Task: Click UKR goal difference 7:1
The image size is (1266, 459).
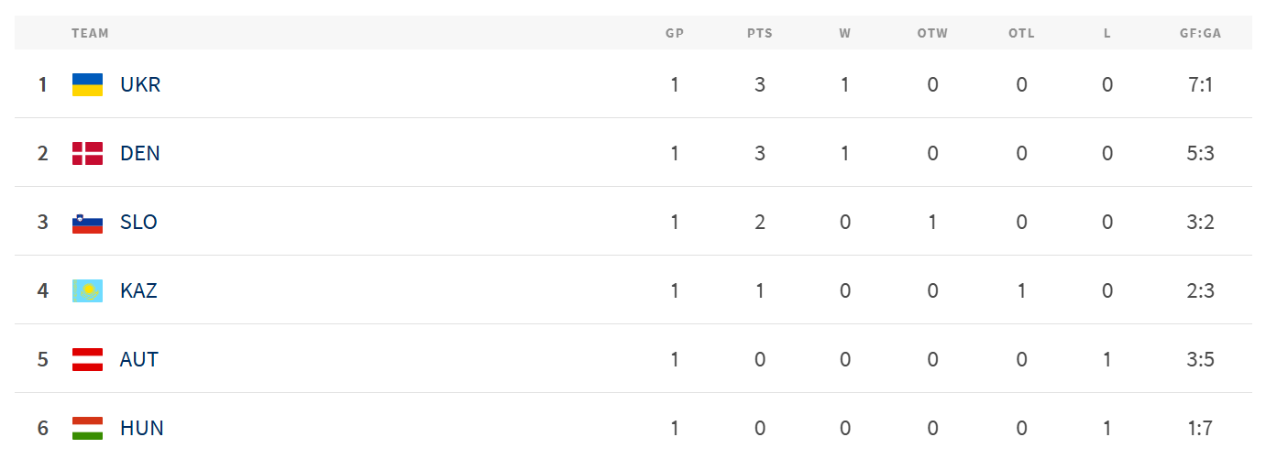Action: [1200, 85]
